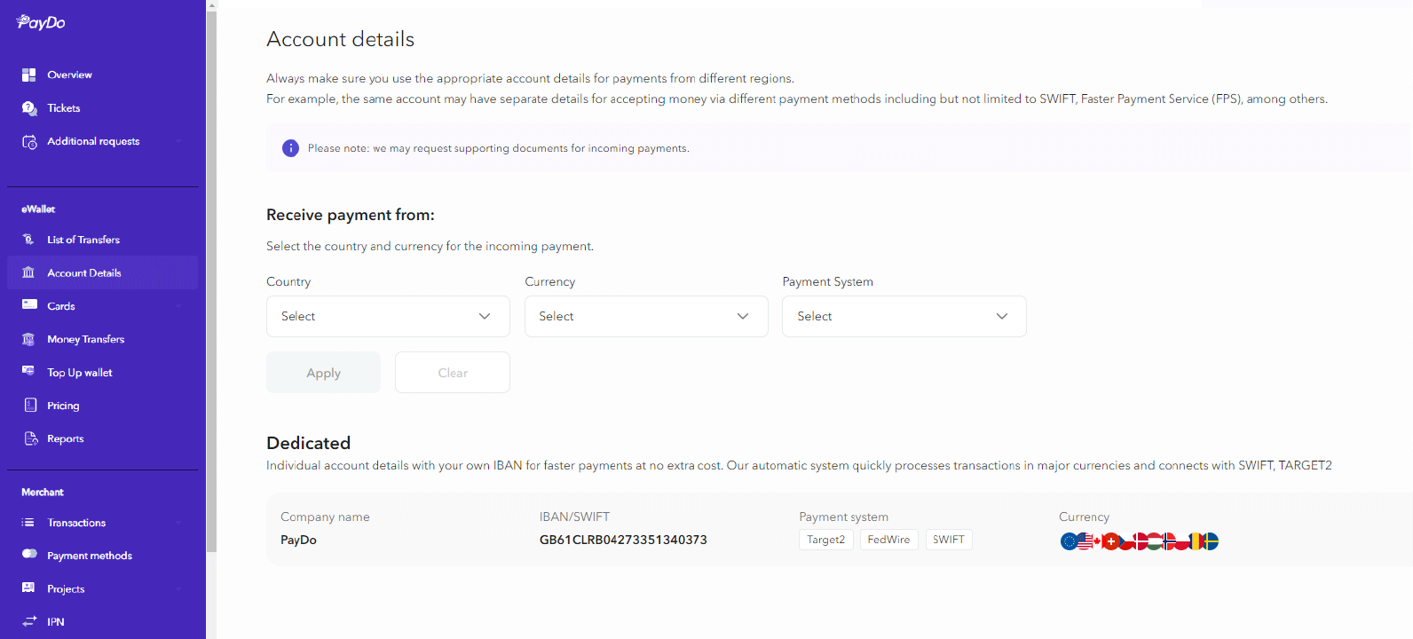
Task: Click the EU flag currency icon
Action: click(1069, 541)
